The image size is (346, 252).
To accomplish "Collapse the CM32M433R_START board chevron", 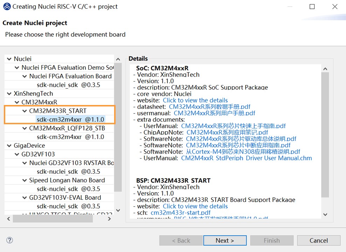I will [25, 111].
